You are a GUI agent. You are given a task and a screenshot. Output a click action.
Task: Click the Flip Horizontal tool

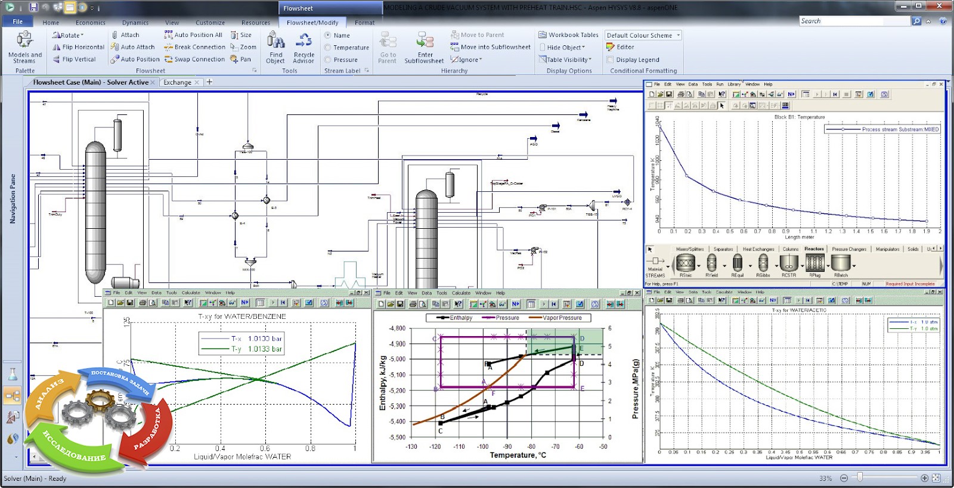78,47
